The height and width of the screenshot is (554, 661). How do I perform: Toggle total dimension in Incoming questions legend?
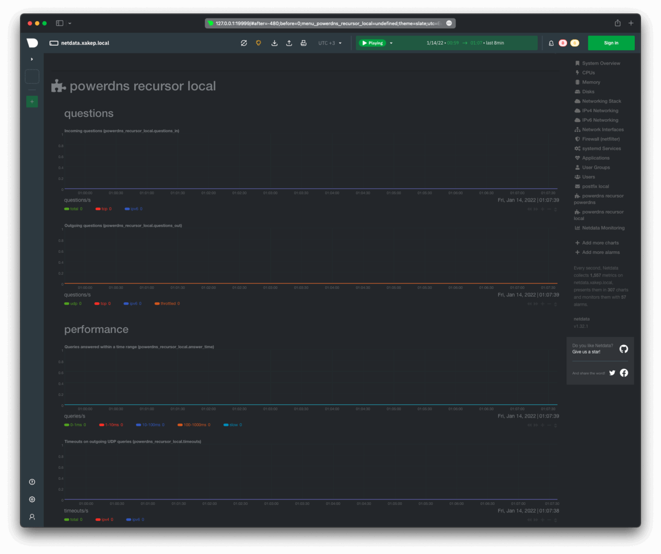point(73,209)
